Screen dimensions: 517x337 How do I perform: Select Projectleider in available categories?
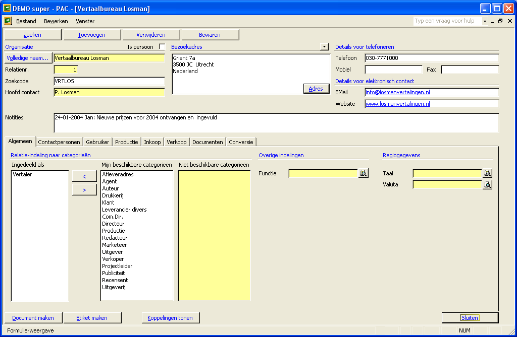(x=136, y=266)
